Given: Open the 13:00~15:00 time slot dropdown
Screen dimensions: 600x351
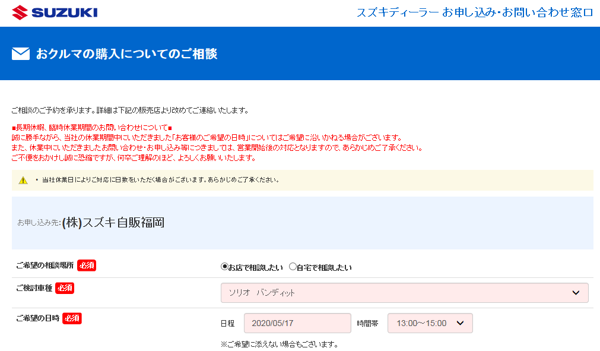Looking at the screenshot, I should 430,323.
